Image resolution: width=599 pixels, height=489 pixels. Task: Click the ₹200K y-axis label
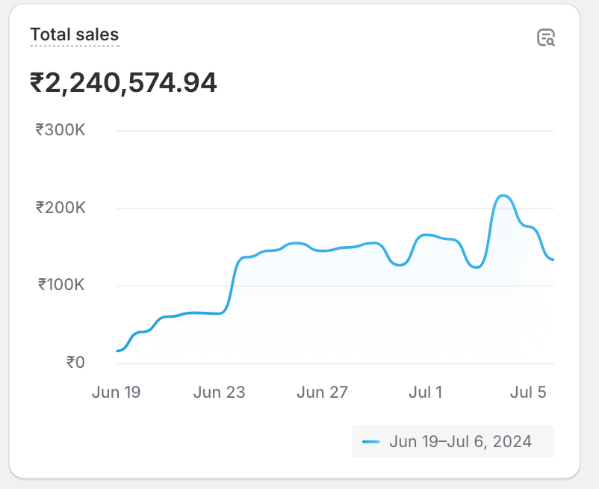click(x=60, y=208)
